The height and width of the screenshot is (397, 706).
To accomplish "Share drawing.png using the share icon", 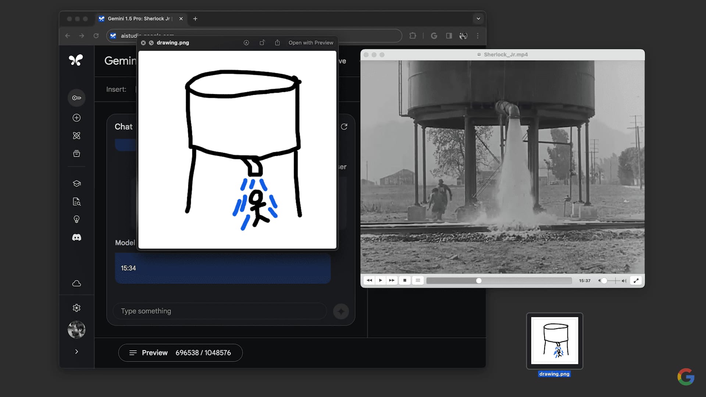I will point(278,43).
